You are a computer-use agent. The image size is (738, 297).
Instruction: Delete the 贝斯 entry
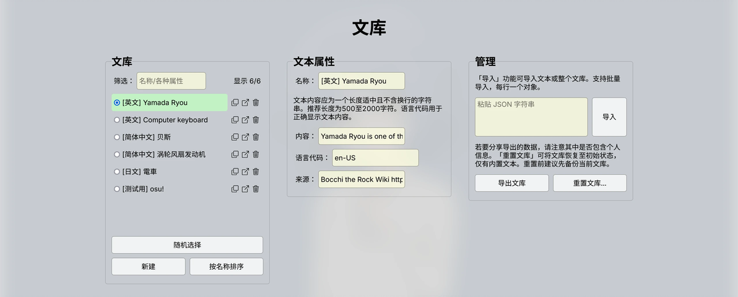[x=256, y=137]
